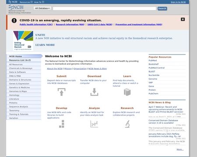Open BLAST in Popular Resources
Screen dimensions: 197x157
152,72
